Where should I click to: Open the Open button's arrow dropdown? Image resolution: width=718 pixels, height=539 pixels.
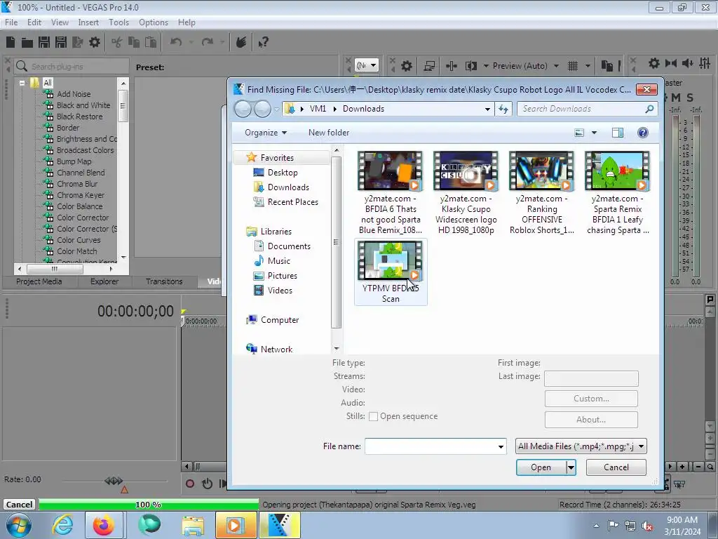click(571, 467)
